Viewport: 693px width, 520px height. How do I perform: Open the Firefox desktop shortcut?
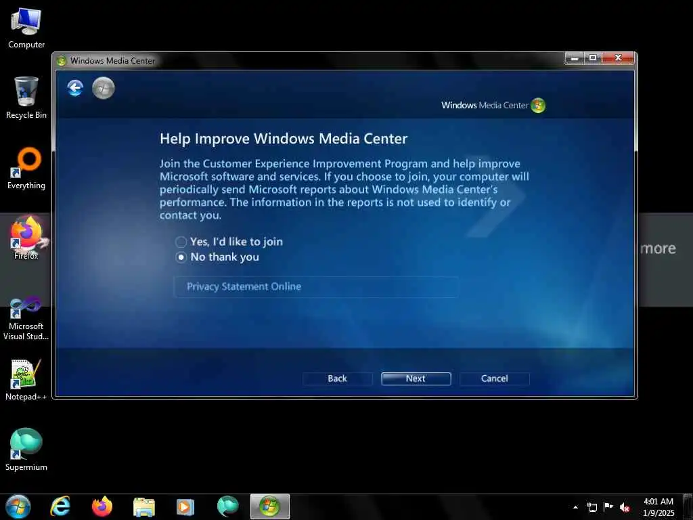coord(26,238)
